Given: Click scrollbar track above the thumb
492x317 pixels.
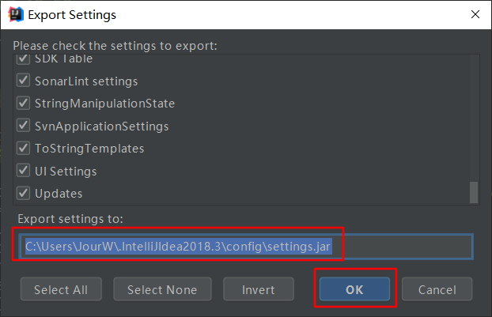Looking at the screenshot, I should coord(474,119).
